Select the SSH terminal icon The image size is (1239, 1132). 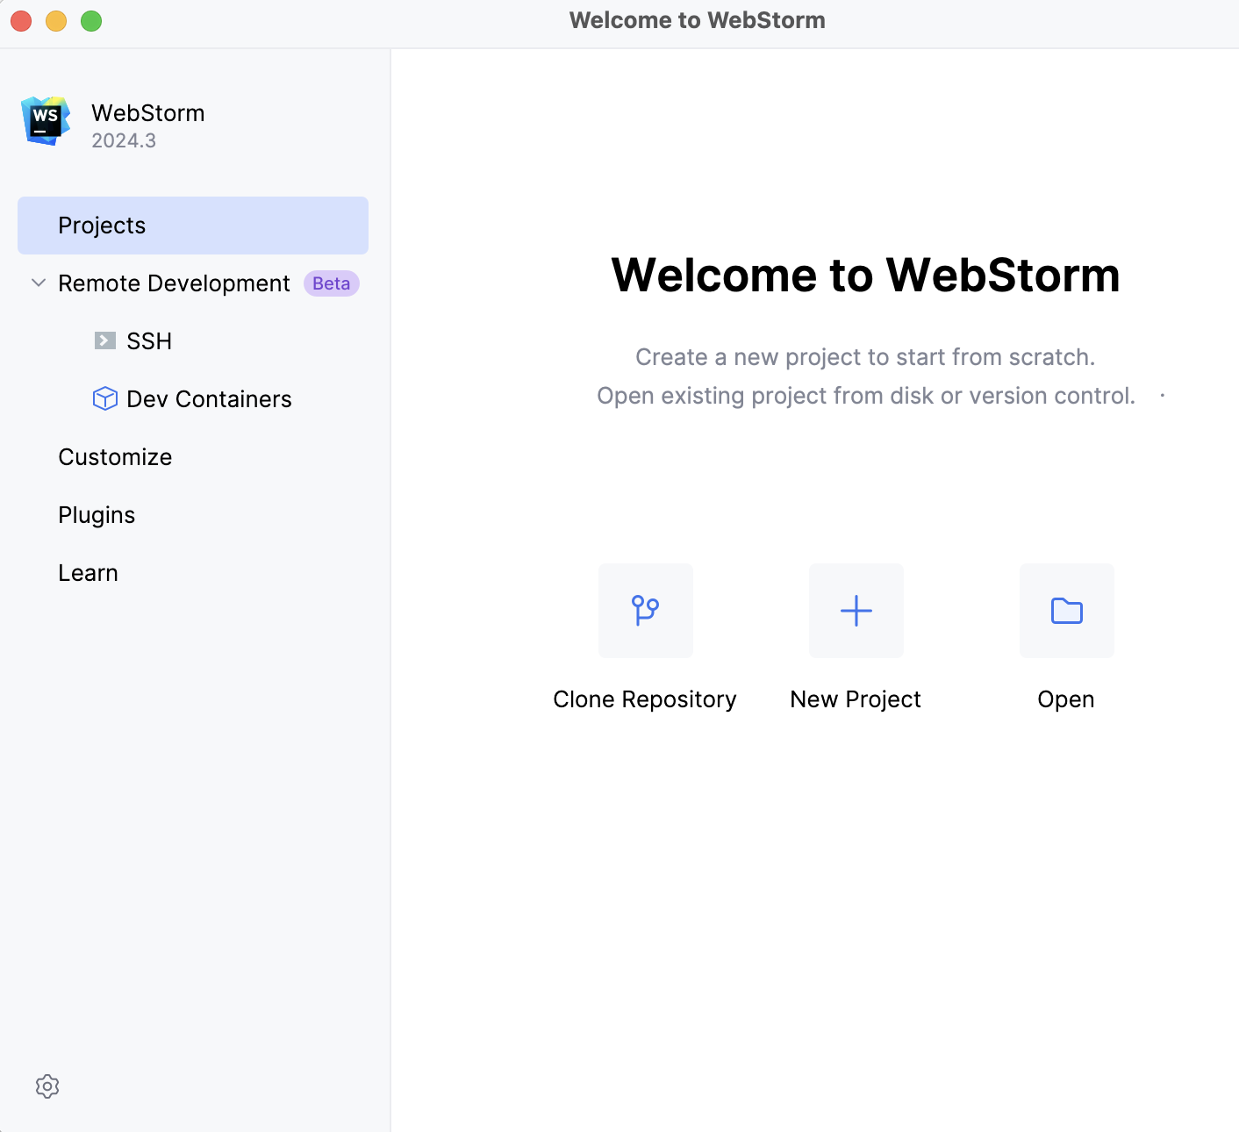pos(105,340)
